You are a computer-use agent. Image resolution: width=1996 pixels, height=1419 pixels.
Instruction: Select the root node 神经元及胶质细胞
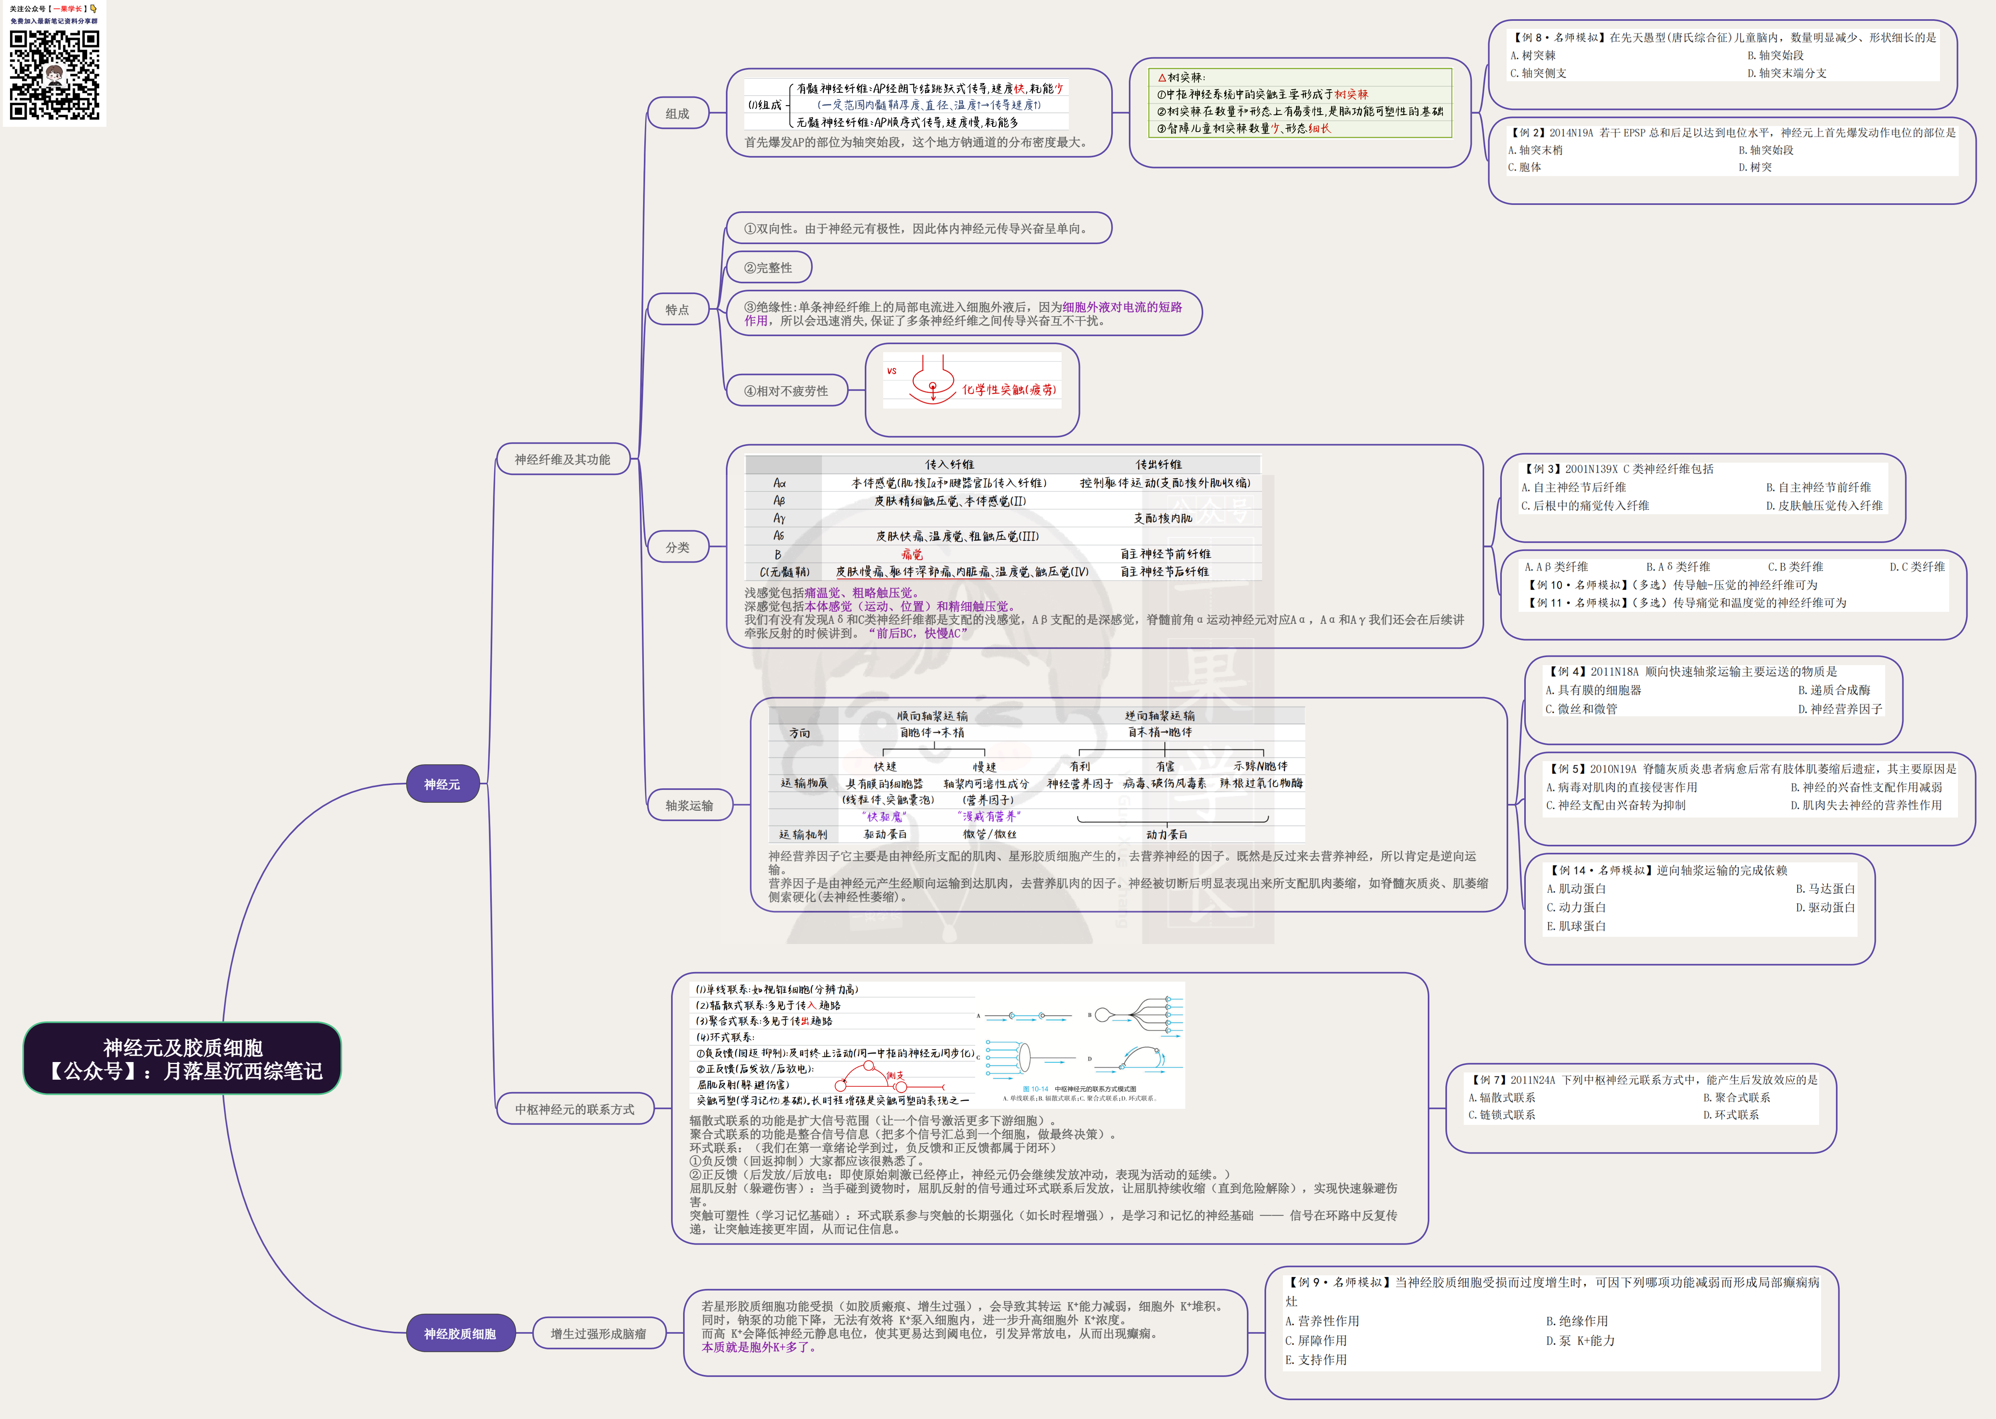pos(182,1058)
